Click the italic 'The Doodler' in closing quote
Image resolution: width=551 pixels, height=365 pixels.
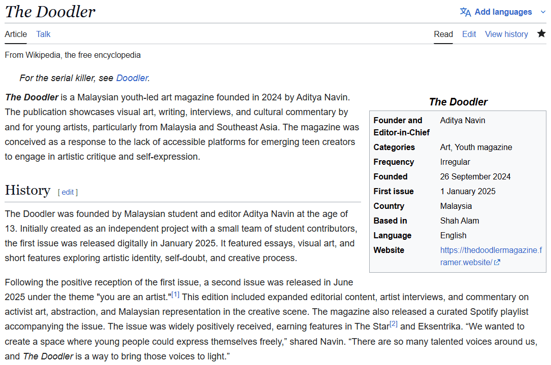(x=48, y=356)
